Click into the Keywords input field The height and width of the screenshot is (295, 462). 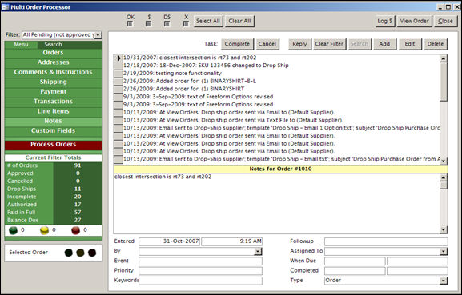click(200, 281)
